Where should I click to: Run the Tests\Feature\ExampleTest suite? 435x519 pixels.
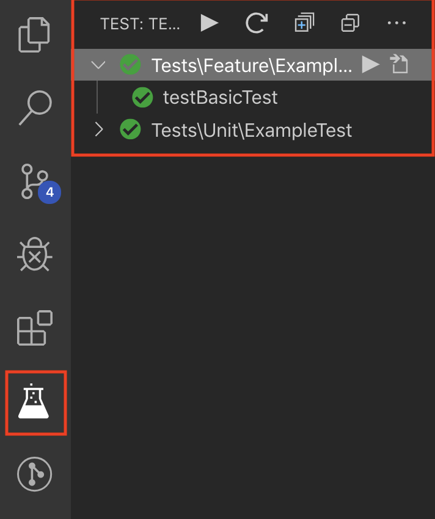point(370,65)
